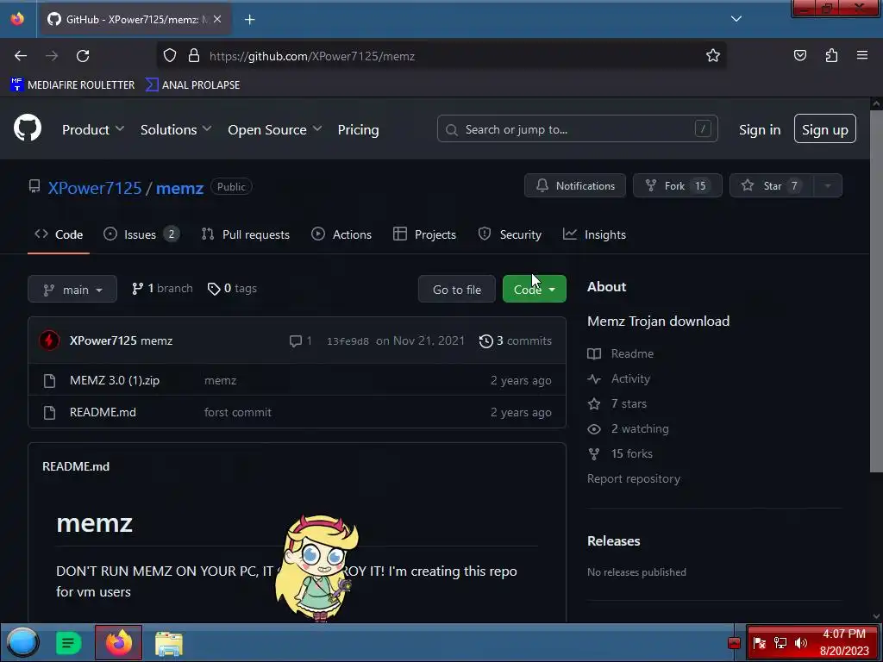View 7 stars stargazers link
Image resolution: width=883 pixels, height=662 pixels.
(x=617, y=403)
